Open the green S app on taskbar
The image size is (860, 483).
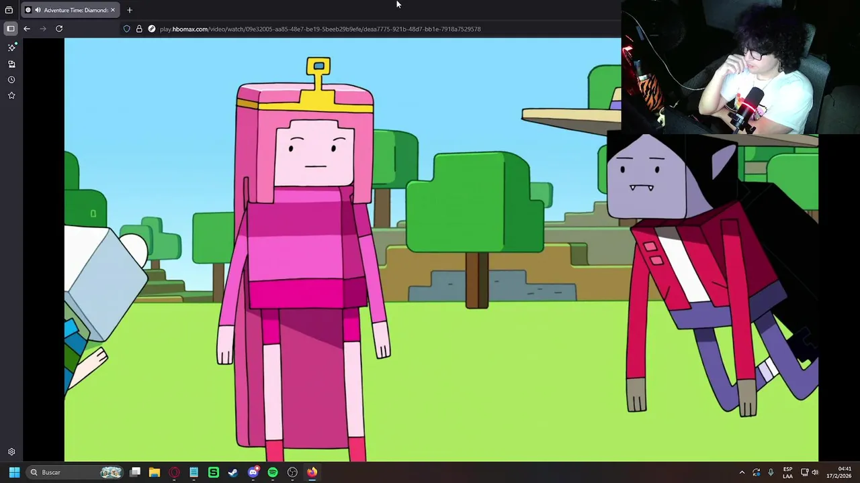214,472
